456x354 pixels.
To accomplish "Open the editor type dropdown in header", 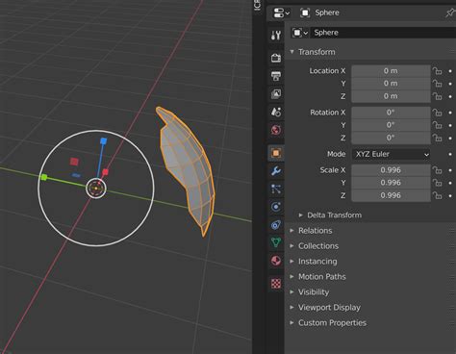I will [x=281, y=13].
